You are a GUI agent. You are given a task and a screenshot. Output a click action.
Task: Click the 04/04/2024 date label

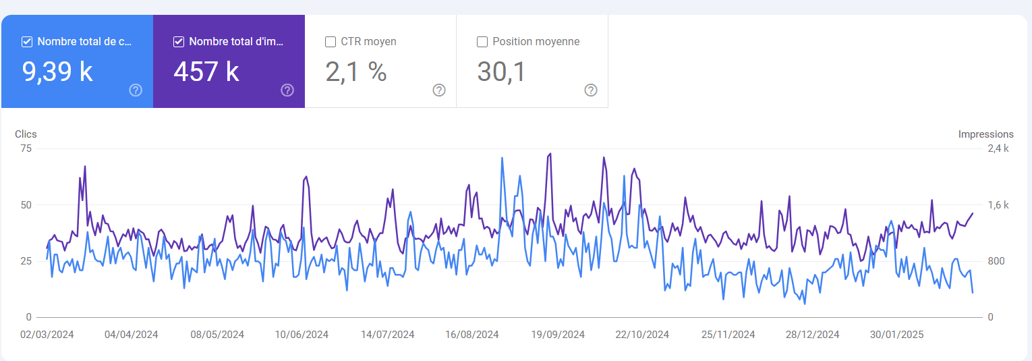pyautogui.click(x=132, y=335)
